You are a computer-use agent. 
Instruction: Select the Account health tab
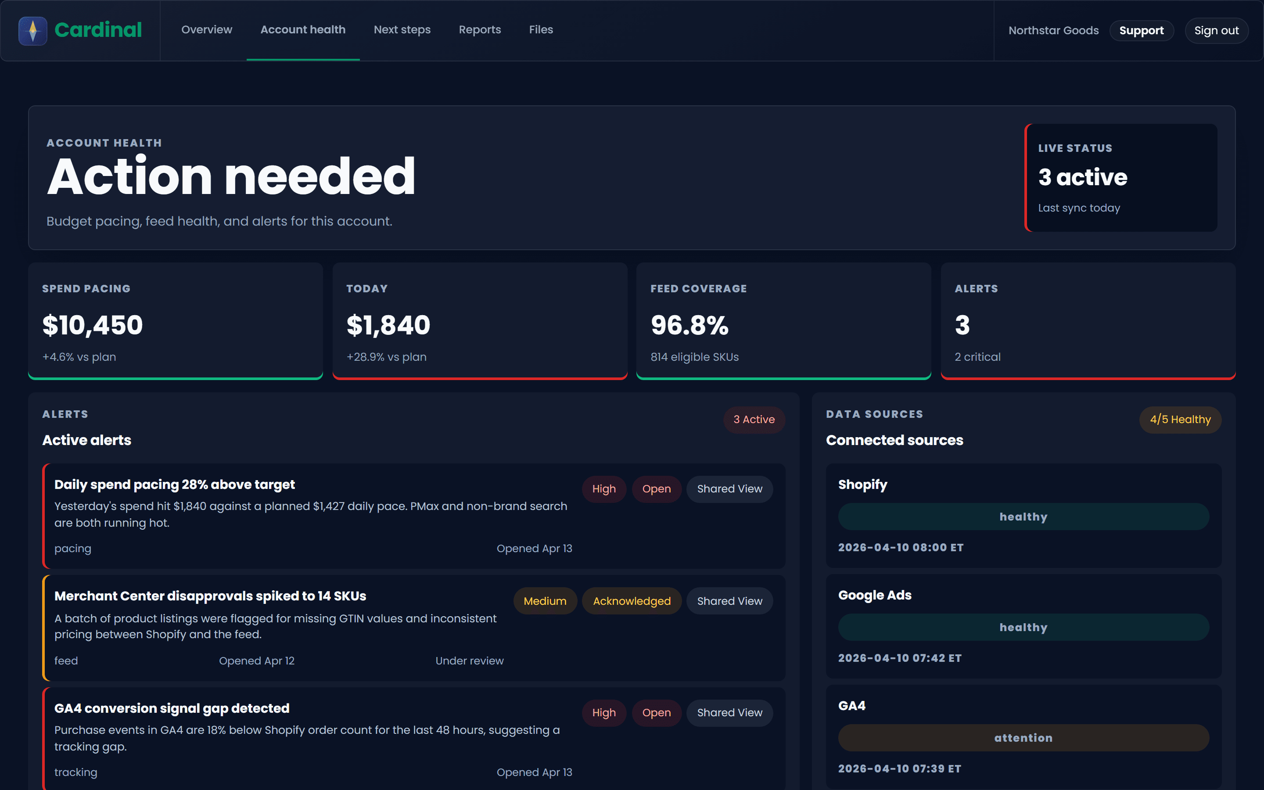pos(303,30)
